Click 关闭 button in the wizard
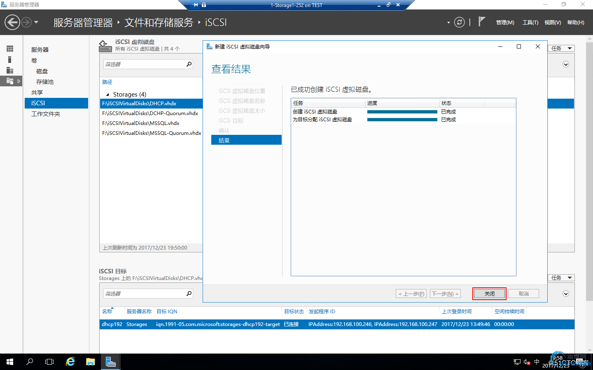 489,294
